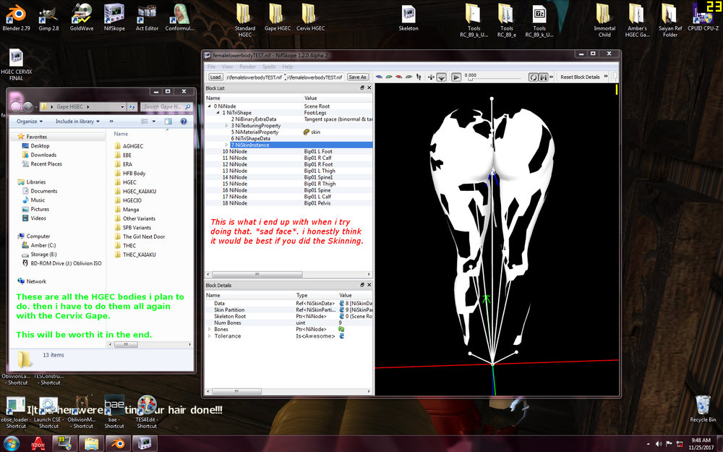Open the render options dropdown arrow in NifSkope
The height and width of the screenshot is (452, 723).
click(x=441, y=77)
